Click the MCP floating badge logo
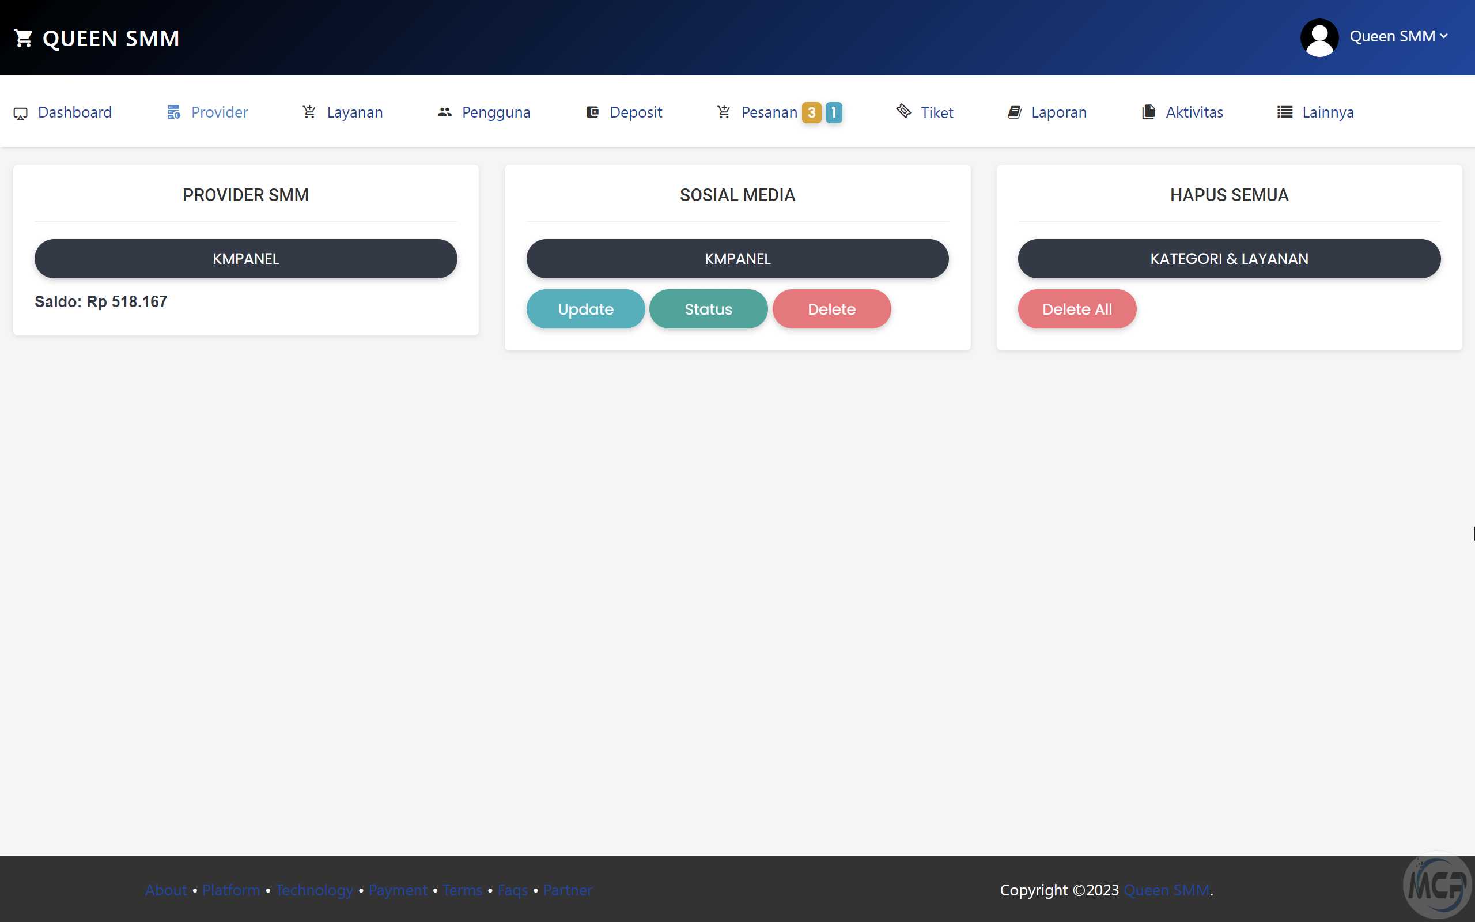1475x922 pixels. pyautogui.click(x=1437, y=884)
